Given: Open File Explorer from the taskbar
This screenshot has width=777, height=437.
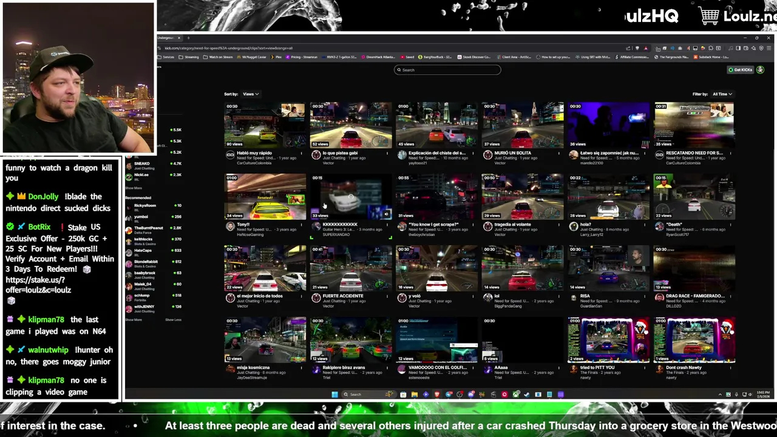Looking at the screenshot, I should [415, 395].
